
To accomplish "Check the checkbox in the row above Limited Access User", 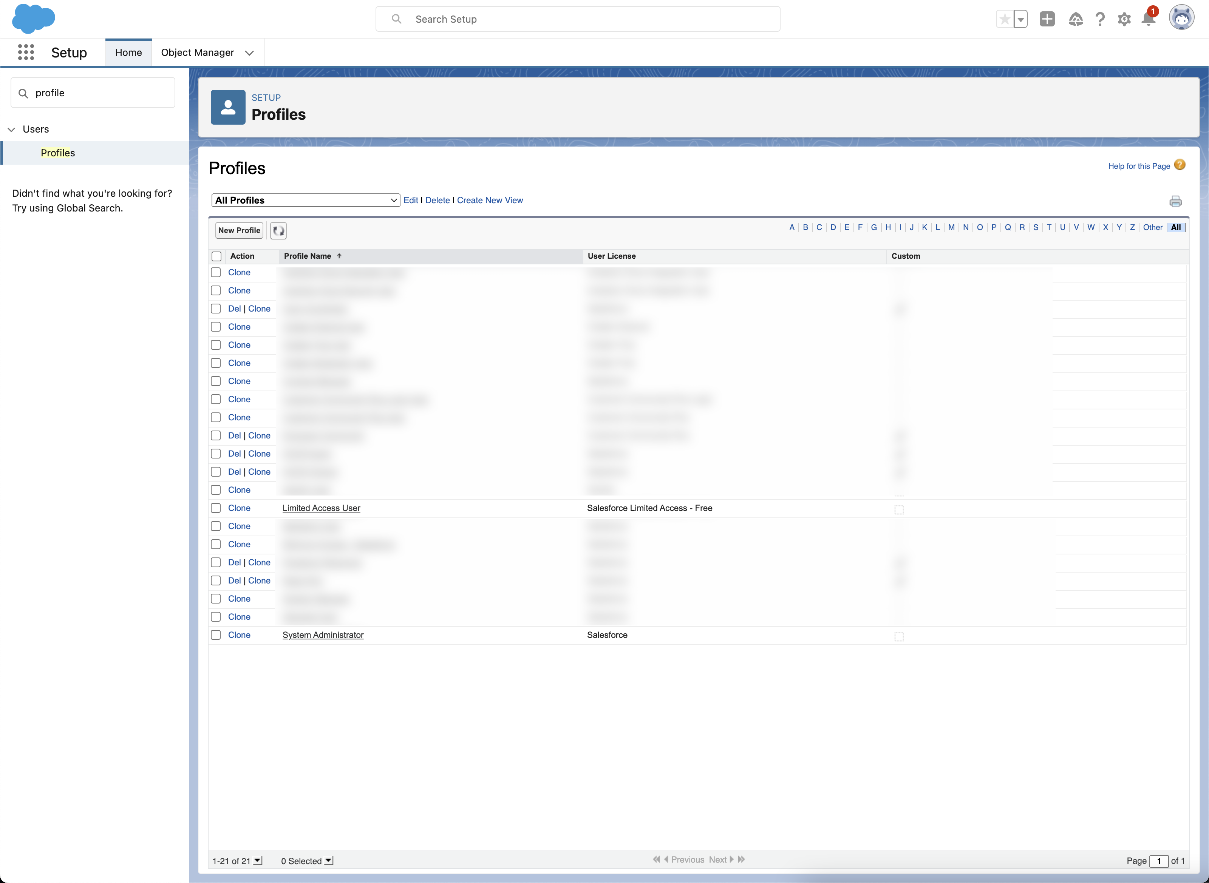I will [216, 489].
